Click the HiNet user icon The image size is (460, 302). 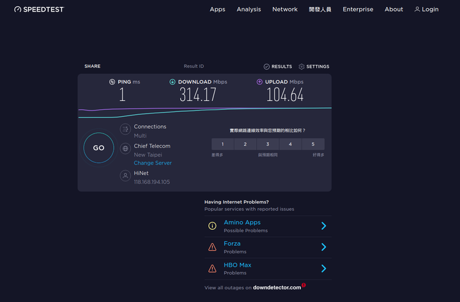(125, 176)
